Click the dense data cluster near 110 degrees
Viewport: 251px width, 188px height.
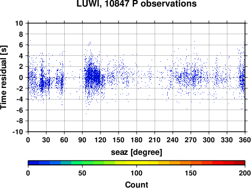(93, 76)
